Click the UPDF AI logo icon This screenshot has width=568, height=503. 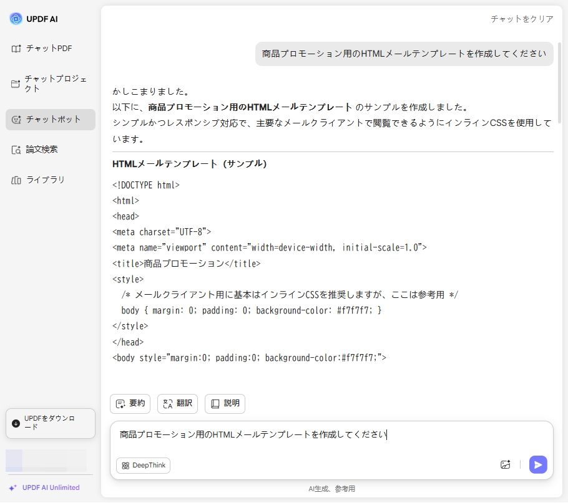click(x=16, y=19)
